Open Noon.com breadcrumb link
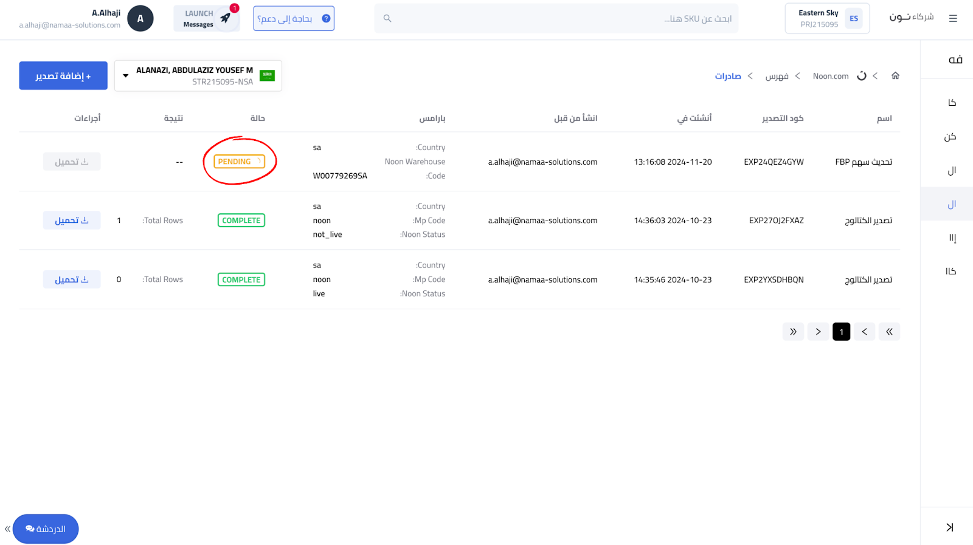The image size is (973, 545). 831,76
